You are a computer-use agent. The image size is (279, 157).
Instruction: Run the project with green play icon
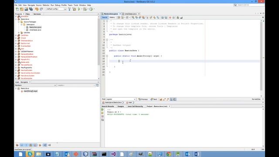click(x=79, y=9)
